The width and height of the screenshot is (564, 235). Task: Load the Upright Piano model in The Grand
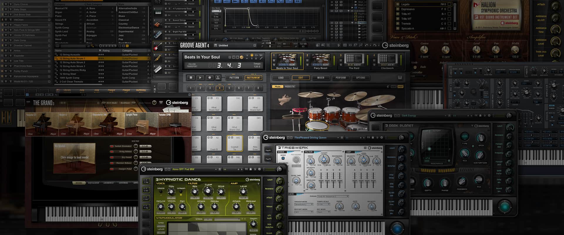coord(141,124)
